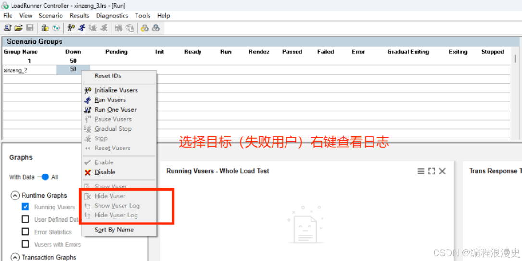522x261 pixels.
Task: Click the Error column header
Action: click(359, 52)
